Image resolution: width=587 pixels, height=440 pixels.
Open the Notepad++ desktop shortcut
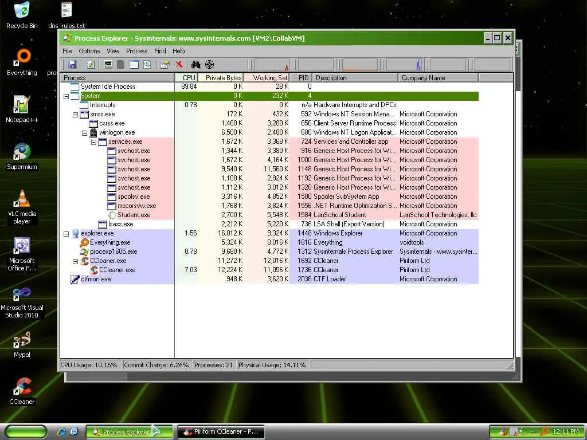click(x=22, y=109)
